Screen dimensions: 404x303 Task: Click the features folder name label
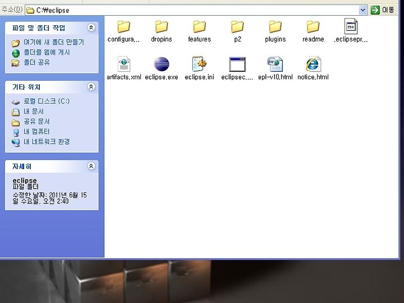[199, 39]
